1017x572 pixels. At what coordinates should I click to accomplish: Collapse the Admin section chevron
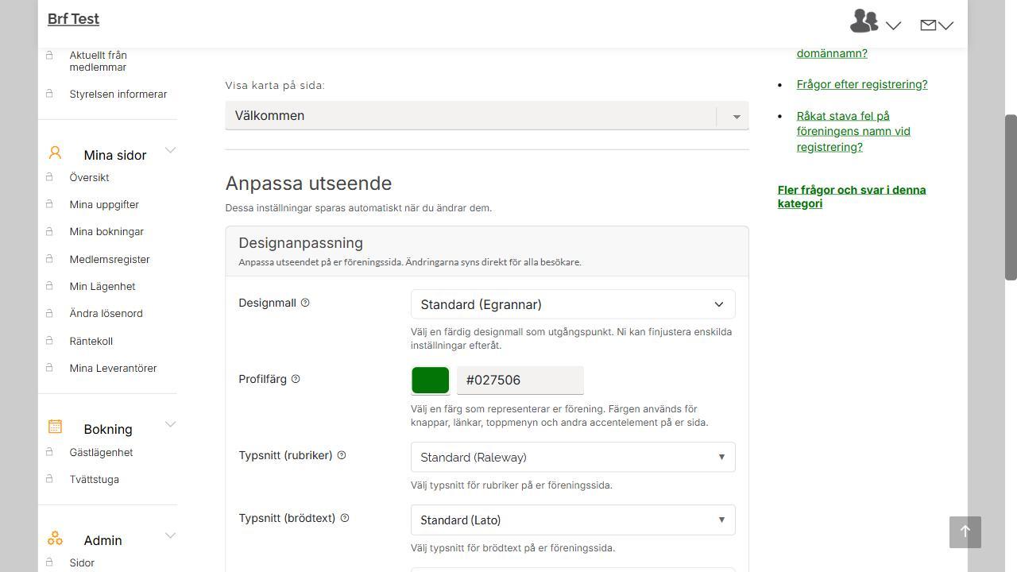(x=170, y=535)
